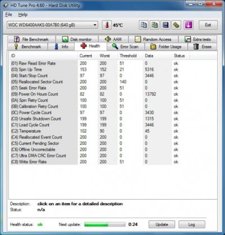This screenshot has height=235, width=225.
Task: Click the Data column header
Action: pos(157,56)
